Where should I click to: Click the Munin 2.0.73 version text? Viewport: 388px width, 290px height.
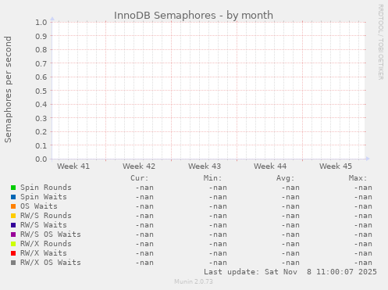point(194,281)
